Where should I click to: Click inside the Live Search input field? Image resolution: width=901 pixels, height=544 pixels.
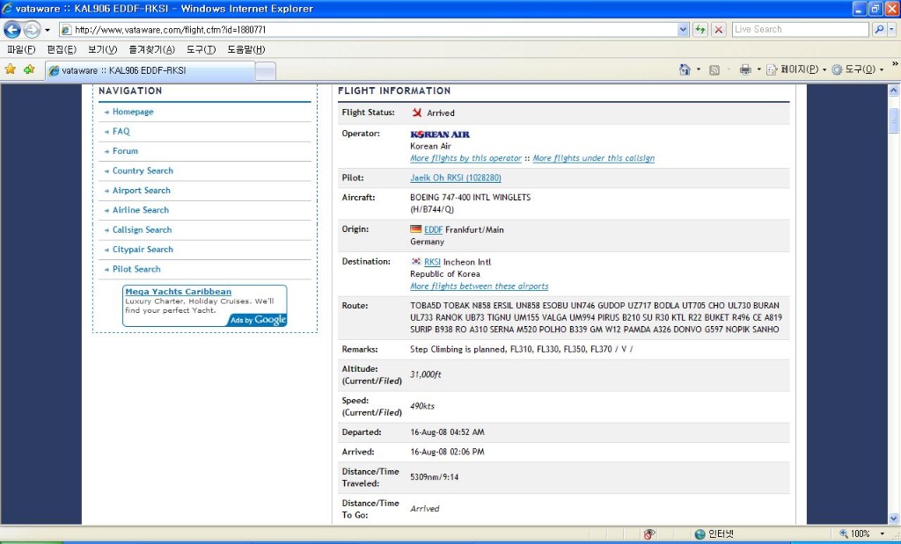coord(799,29)
